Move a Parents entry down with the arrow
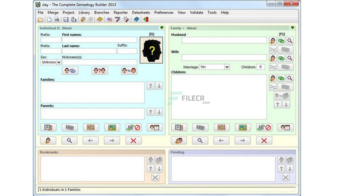Screen dimensions: 340x196 pyautogui.click(x=159, y=112)
